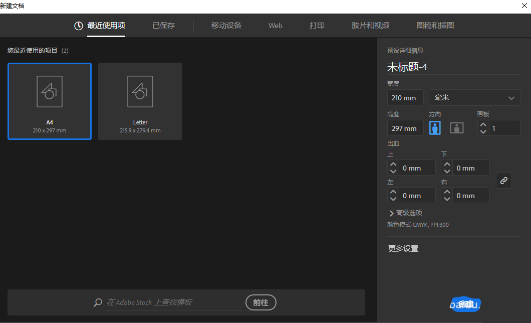Choose portrait orientation icon

click(435, 128)
